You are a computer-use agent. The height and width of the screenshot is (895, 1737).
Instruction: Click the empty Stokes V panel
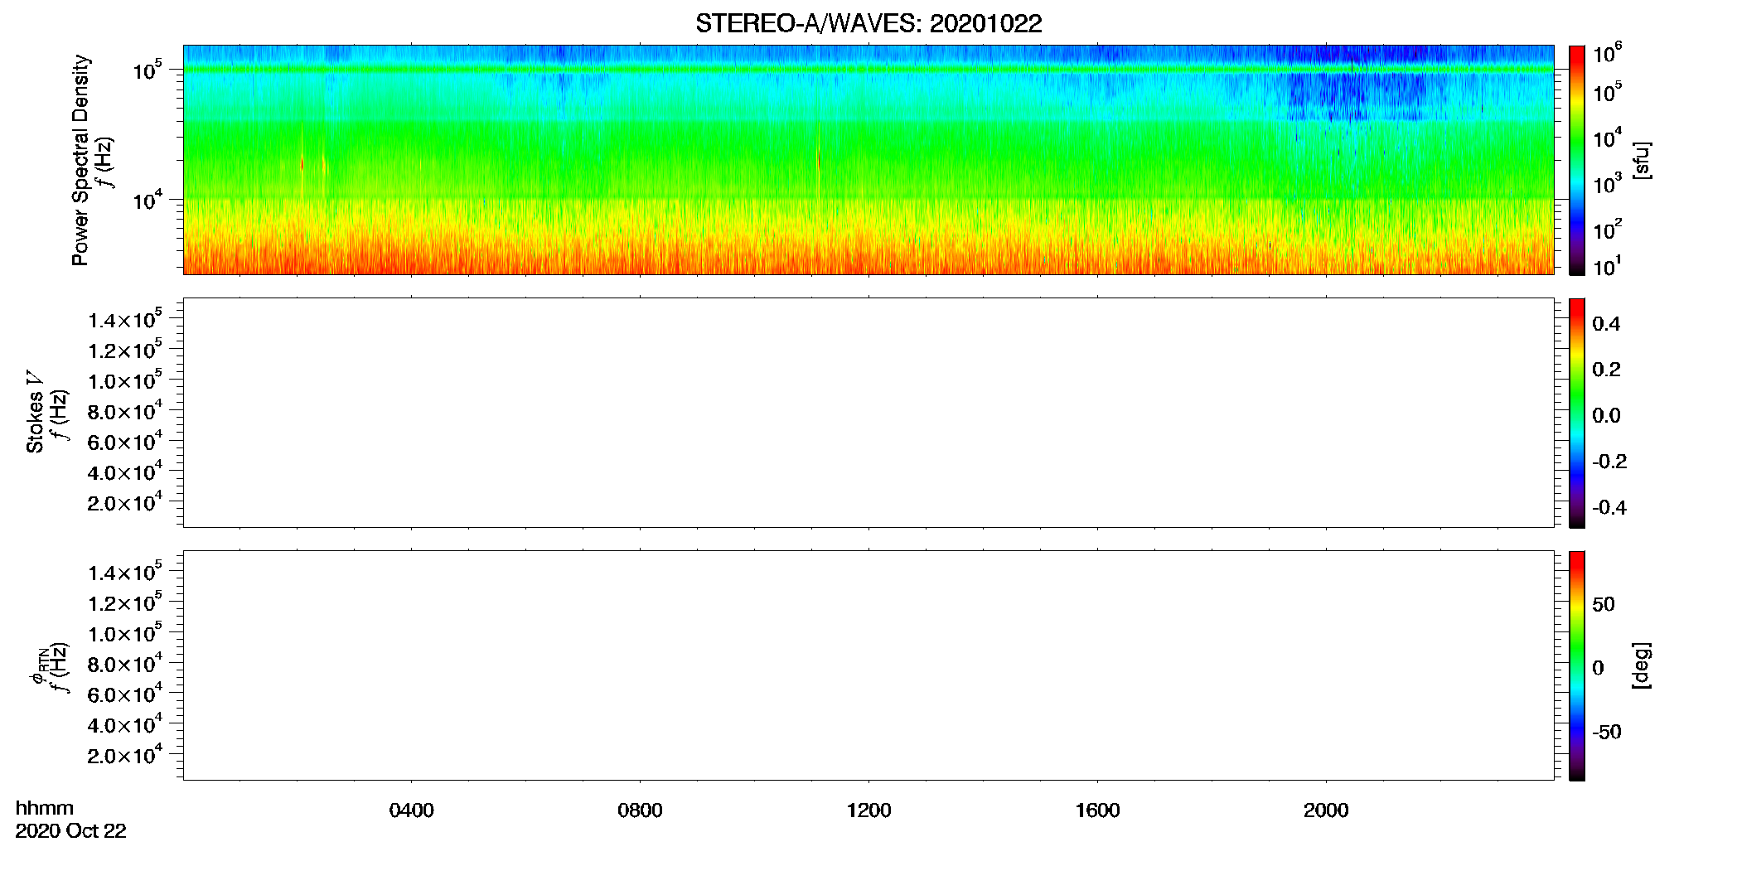pos(868,413)
